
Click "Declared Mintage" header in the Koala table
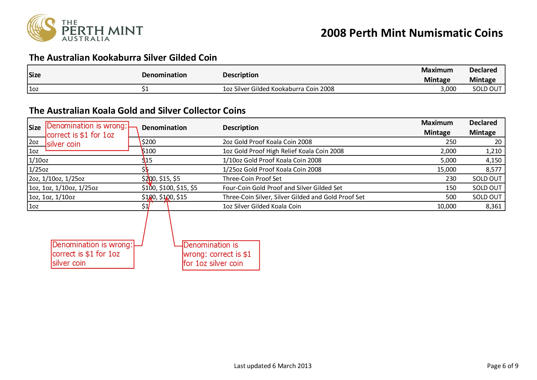pos(483,127)
